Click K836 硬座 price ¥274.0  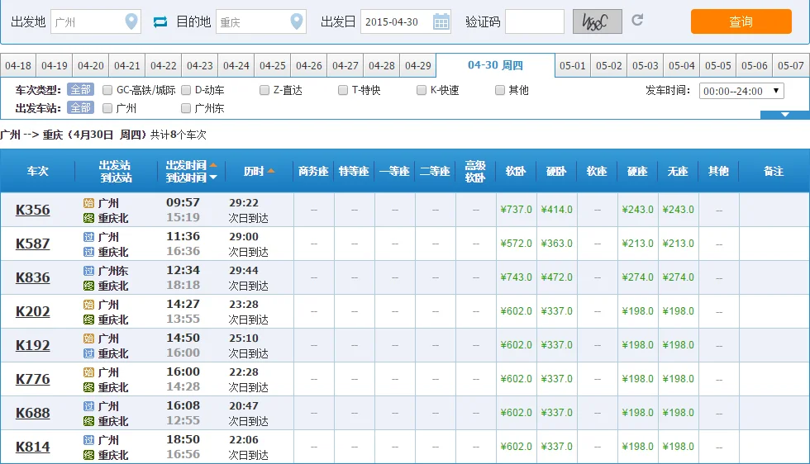(637, 277)
